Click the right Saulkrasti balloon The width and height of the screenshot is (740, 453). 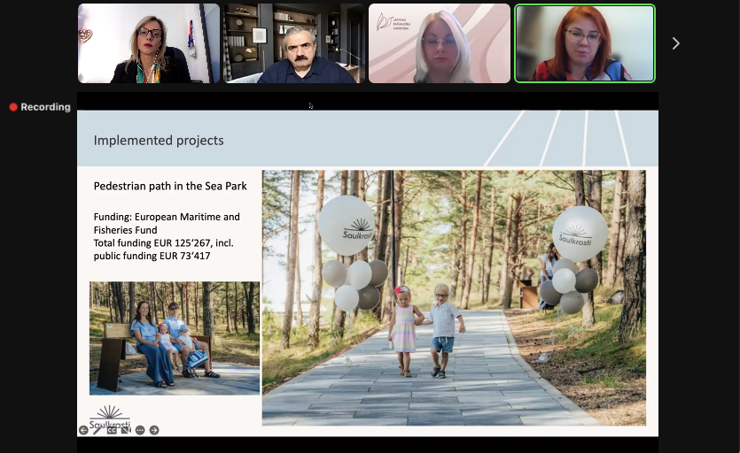580,234
